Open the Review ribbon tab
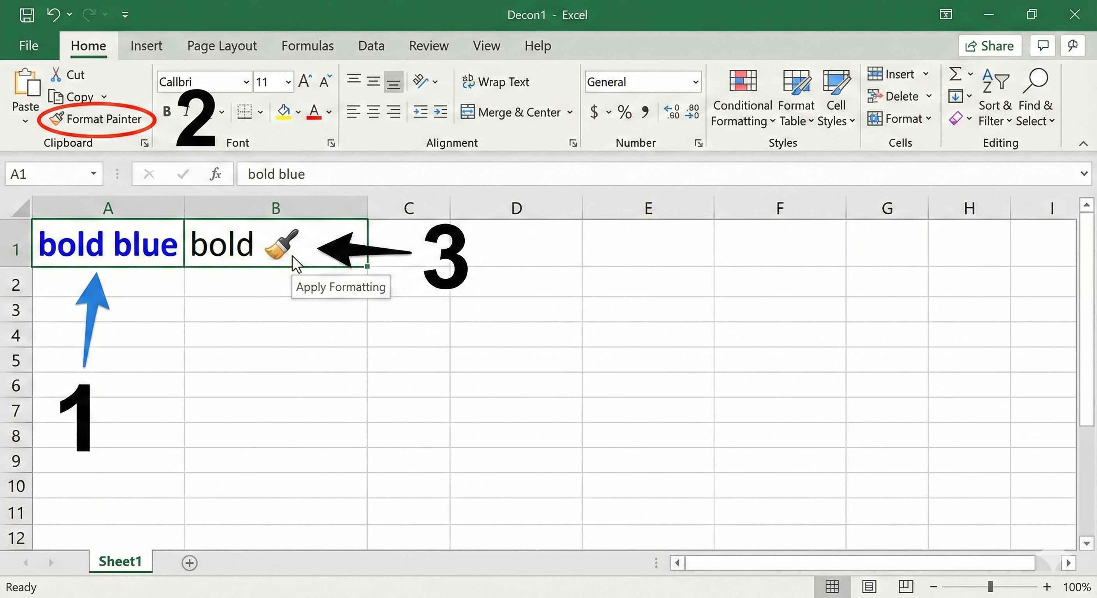This screenshot has height=598, width=1097. [429, 46]
